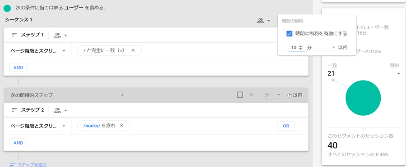Open the Sequence 1 user scope icon
Viewport: 406px width, 167px height.
point(263,21)
